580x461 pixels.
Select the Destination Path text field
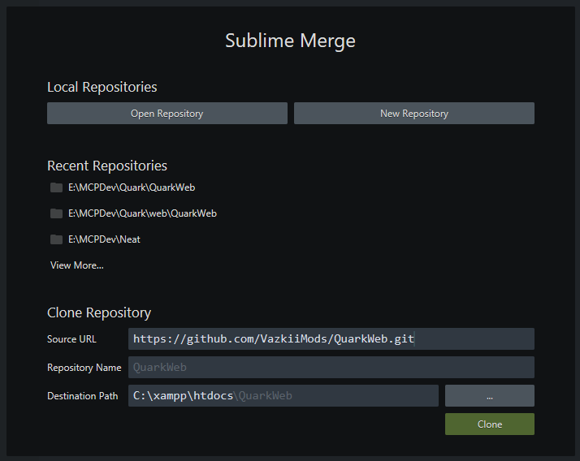tap(283, 396)
